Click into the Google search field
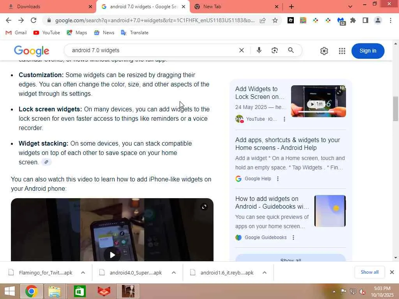This screenshot has width=399, height=299. pyautogui.click(x=153, y=50)
